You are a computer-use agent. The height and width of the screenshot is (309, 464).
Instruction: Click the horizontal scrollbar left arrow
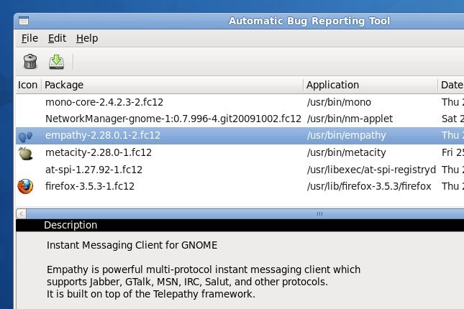(x=21, y=214)
